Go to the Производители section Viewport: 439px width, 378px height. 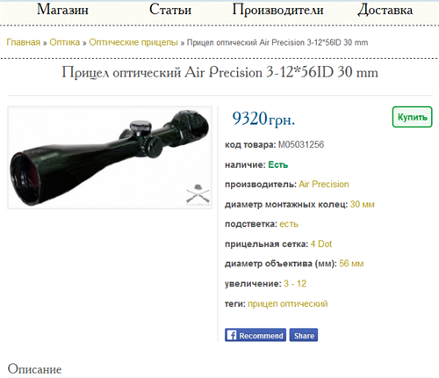[277, 11]
